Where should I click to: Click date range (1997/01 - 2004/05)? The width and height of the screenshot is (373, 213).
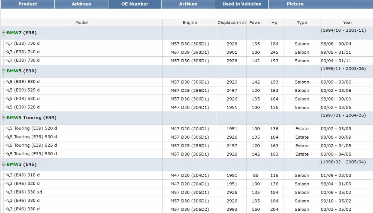tap(343, 115)
